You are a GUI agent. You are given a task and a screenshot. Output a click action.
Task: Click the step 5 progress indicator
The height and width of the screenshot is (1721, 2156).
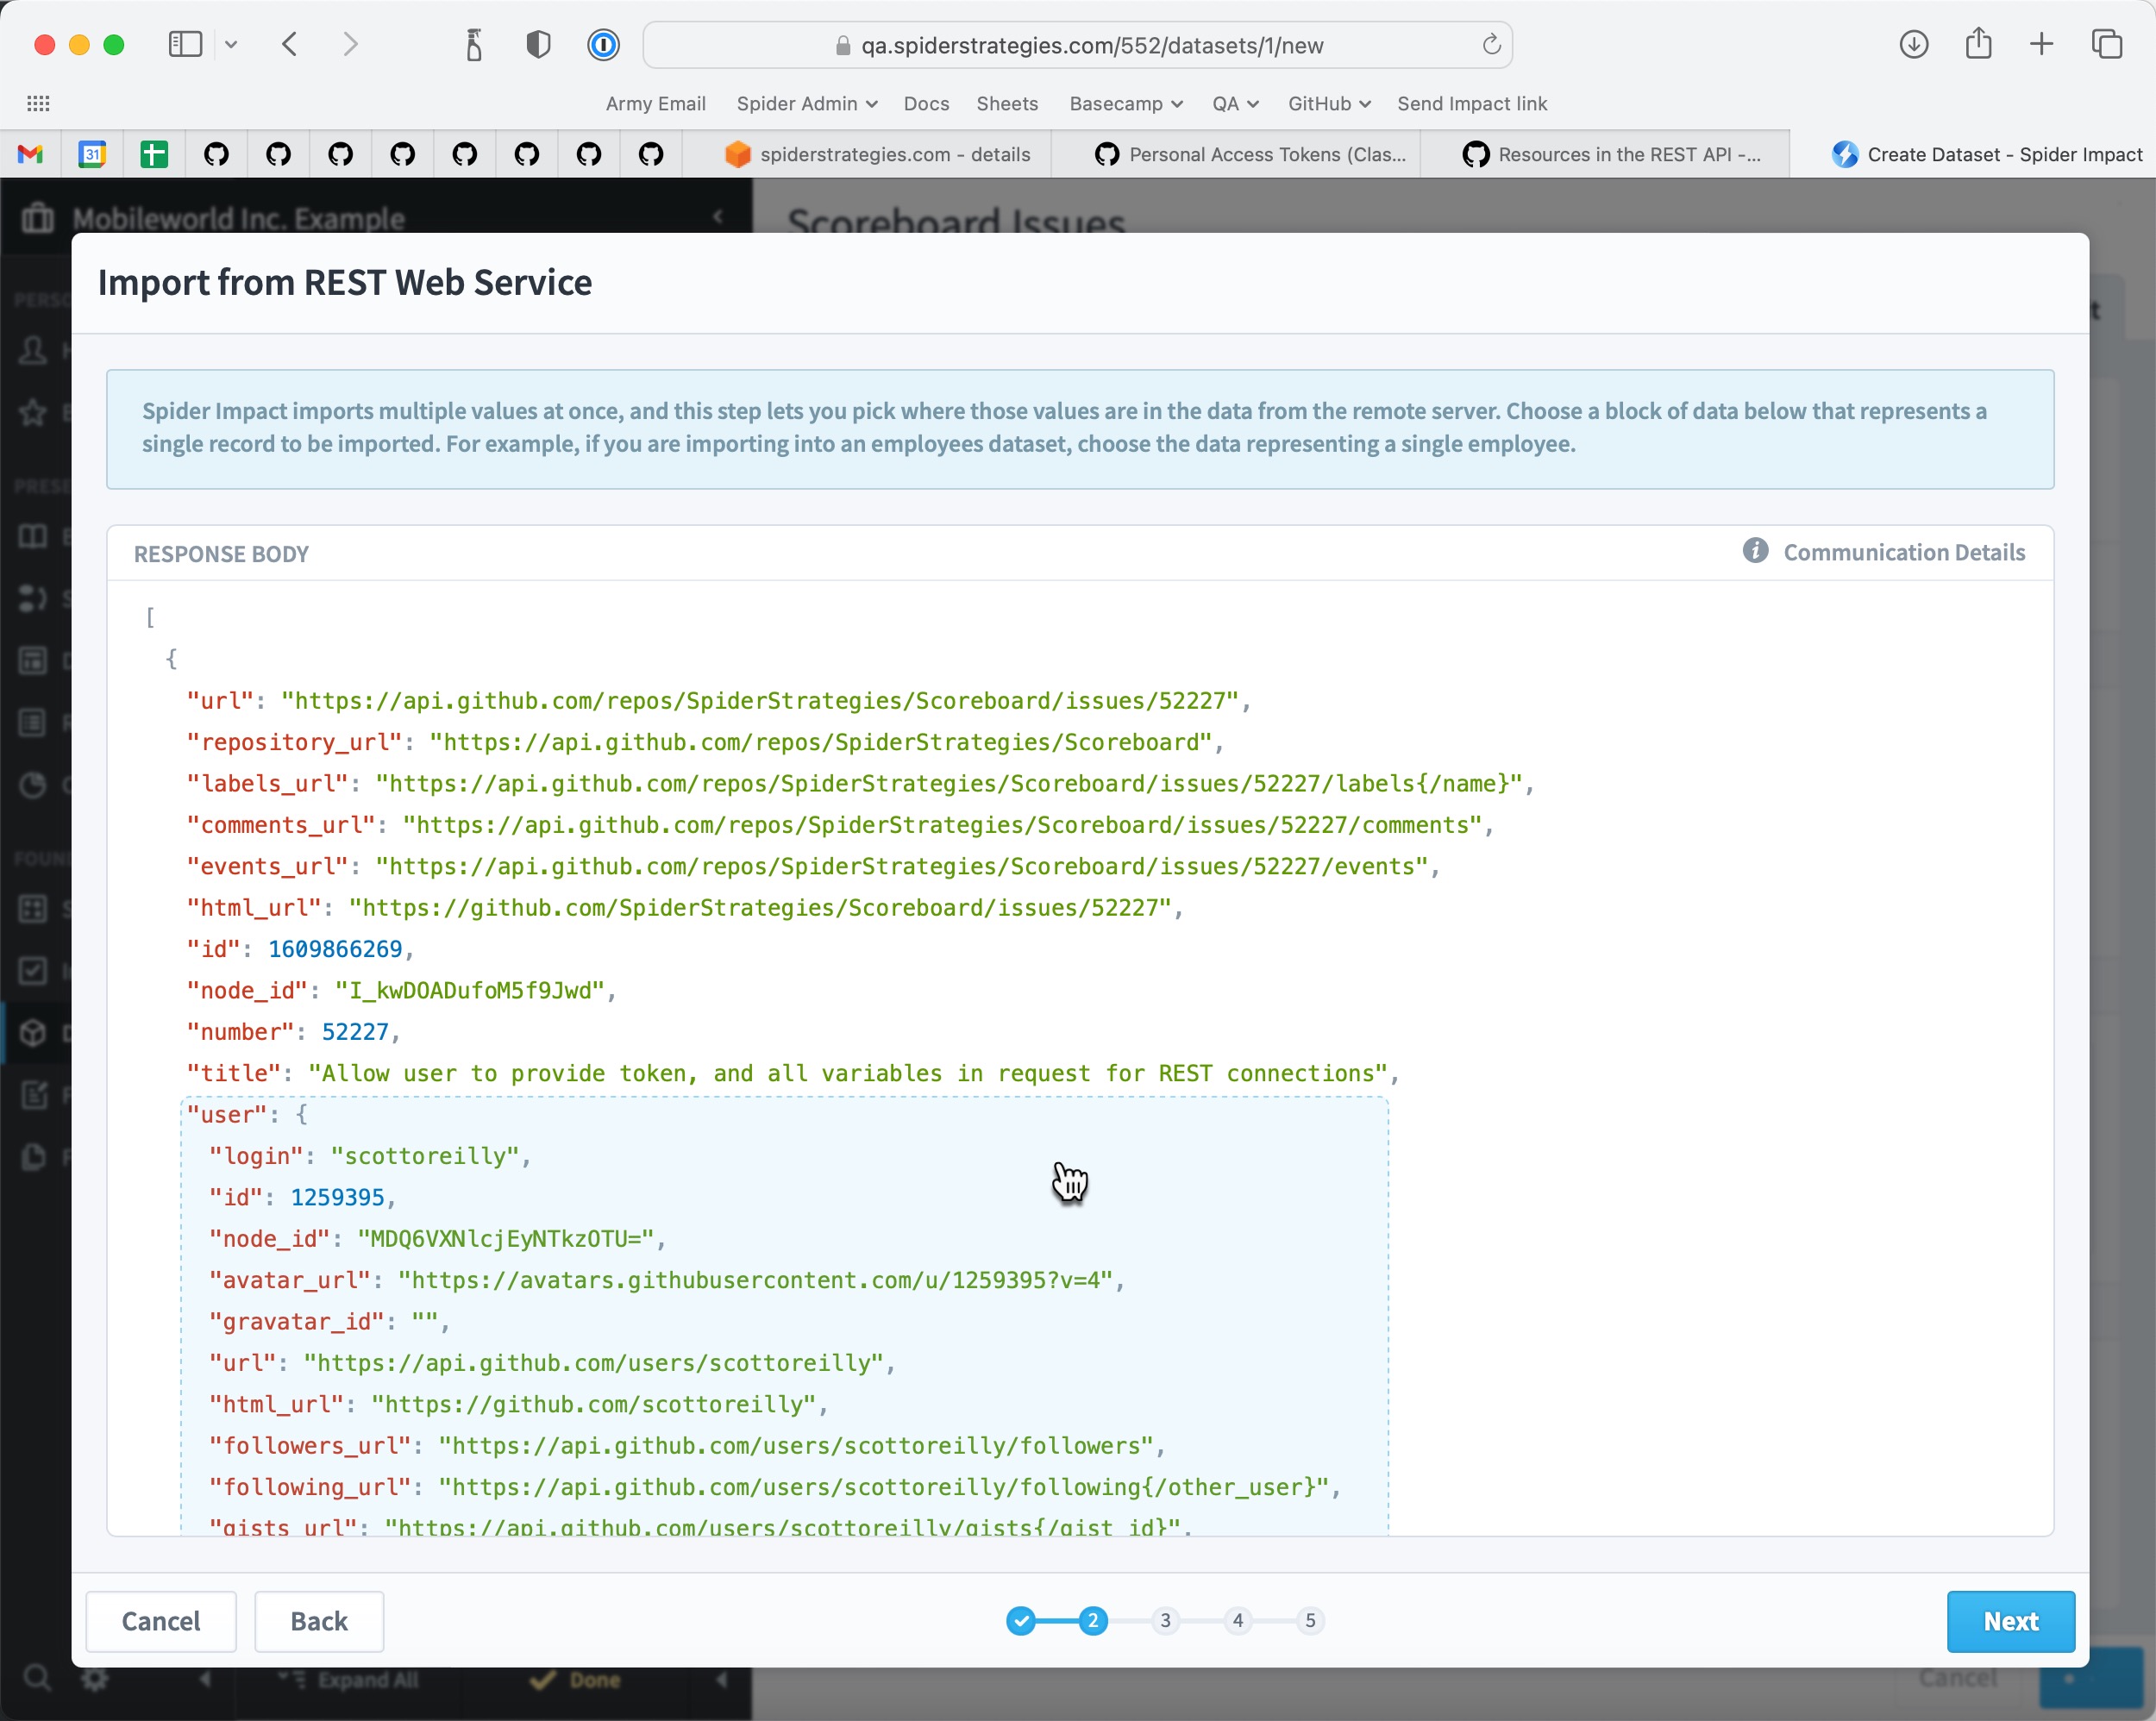point(1310,1621)
